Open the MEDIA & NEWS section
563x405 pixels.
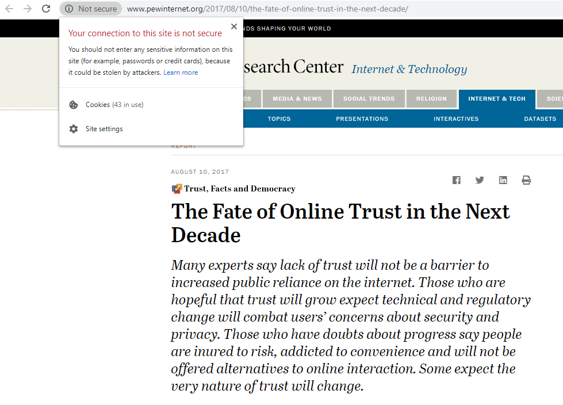point(297,98)
